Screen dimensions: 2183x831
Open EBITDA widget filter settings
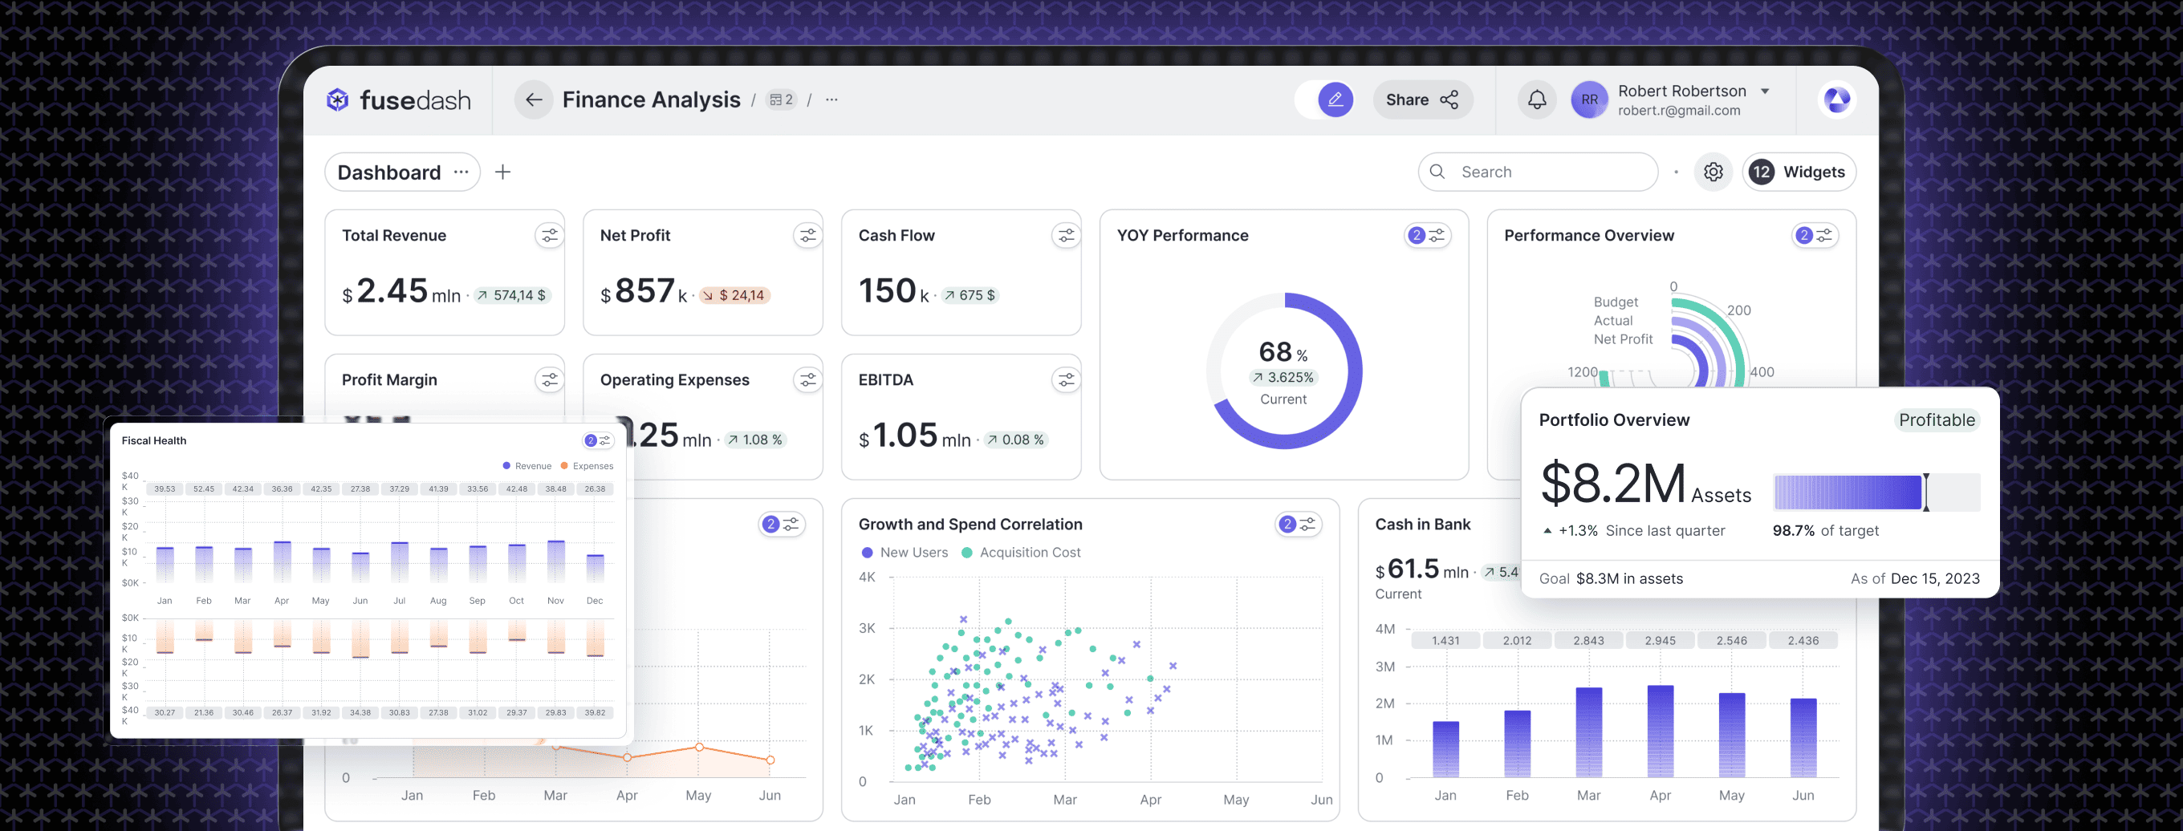click(x=1066, y=380)
